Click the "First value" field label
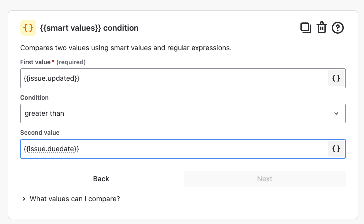 [35, 62]
